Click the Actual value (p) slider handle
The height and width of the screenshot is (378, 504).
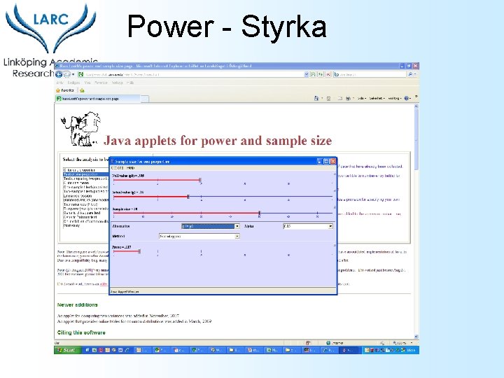tap(188, 197)
